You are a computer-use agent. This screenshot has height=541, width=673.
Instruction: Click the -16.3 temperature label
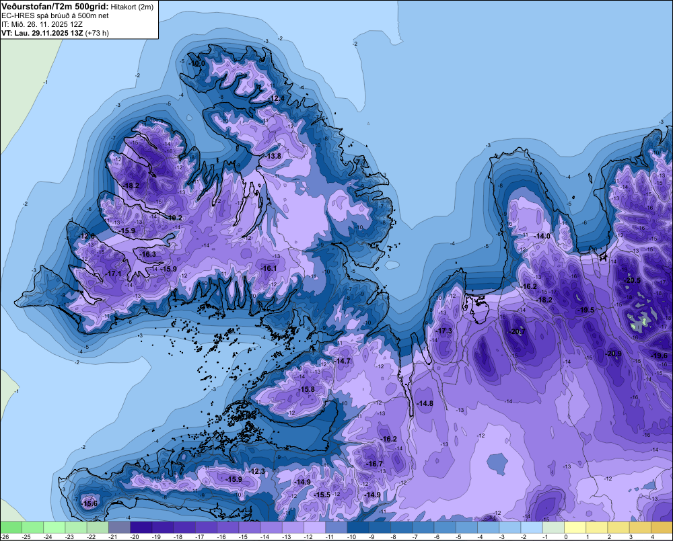click(147, 254)
